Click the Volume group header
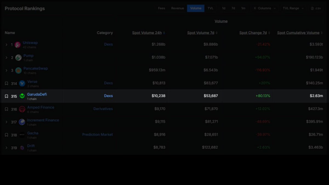Screen dimensions: 329x185 221,21
